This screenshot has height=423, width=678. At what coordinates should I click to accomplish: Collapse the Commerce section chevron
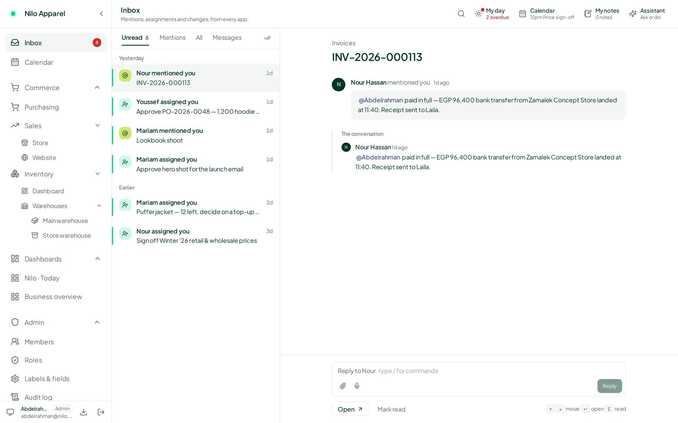click(x=97, y=88)
